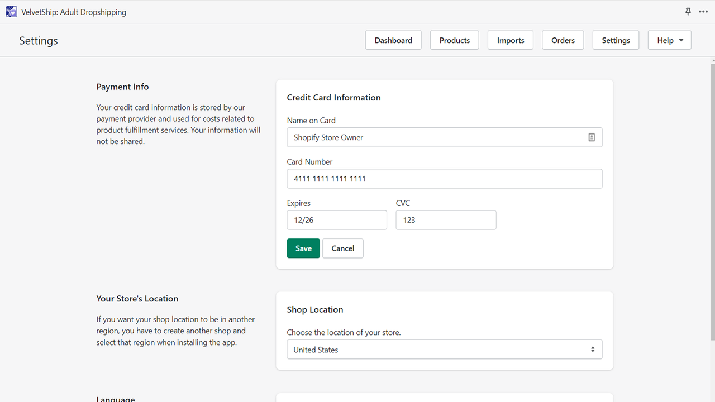715x402 pixels.
Task: Open the three-dot overflow menu
Action: (703, 11)
